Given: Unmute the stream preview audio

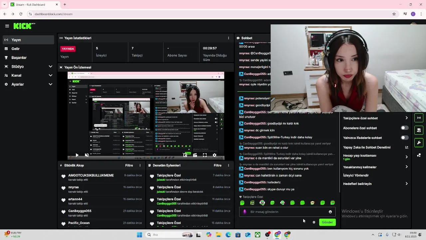Looking at the screenshot, I should (x=87, y=155).
